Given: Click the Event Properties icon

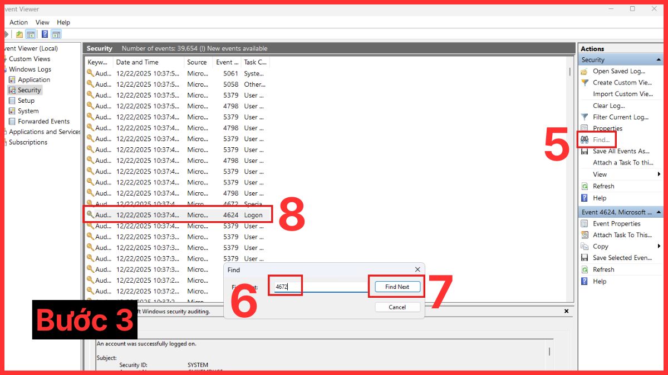Looking at the screenshot, I should click(x=584, y=224).
